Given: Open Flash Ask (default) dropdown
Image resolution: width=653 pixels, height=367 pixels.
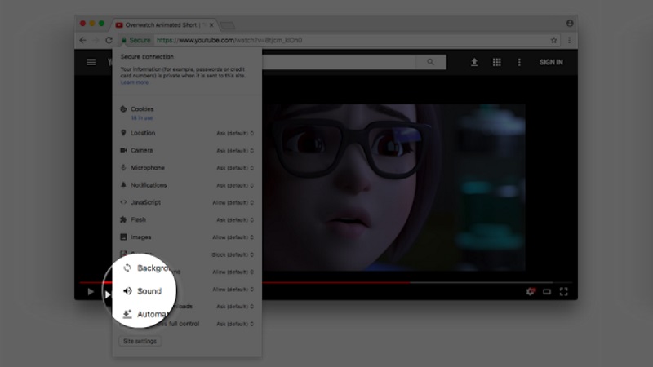Looking at the screenshot, I should [235, 219].
